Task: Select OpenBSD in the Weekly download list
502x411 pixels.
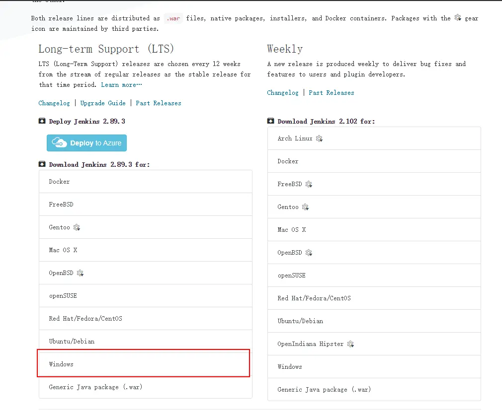Action: coord(374,253)
